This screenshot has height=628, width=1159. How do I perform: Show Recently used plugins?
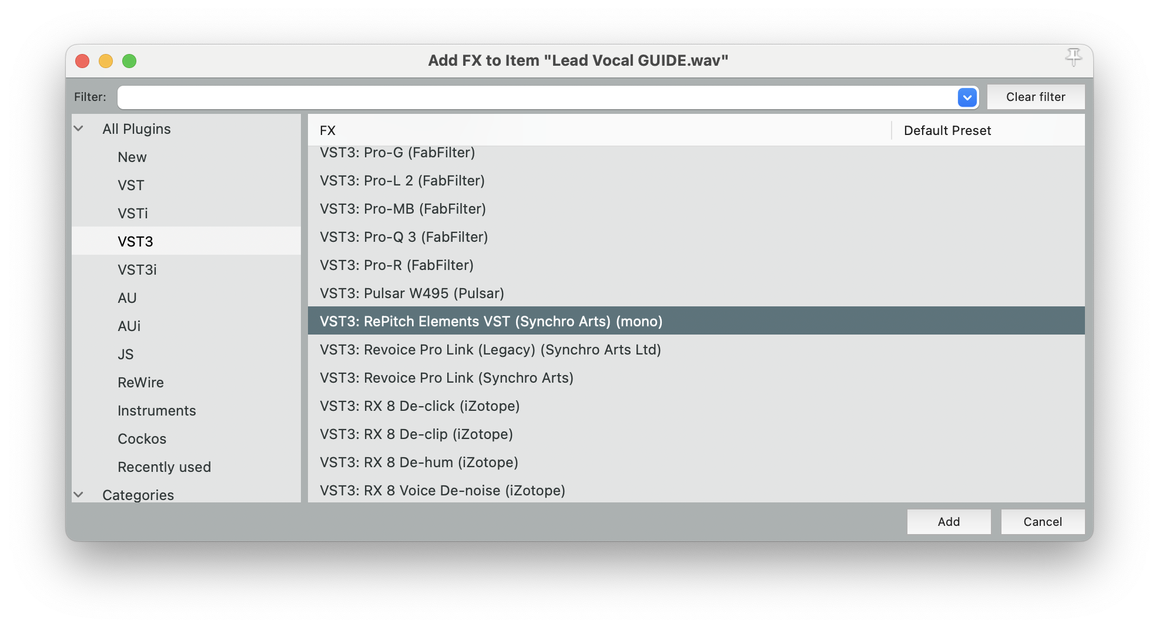click(x=164, y=467)
